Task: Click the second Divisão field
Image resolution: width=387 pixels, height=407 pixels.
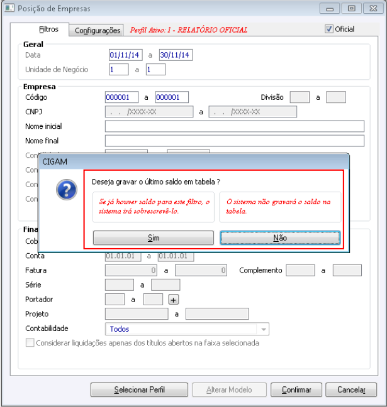Action: click(x=336, y=97)
